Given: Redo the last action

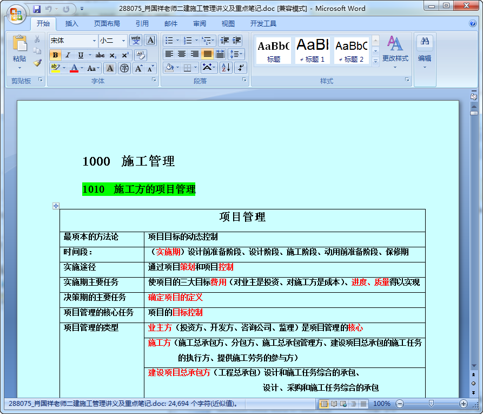Looking at the screenshot, I should [66, 9].
